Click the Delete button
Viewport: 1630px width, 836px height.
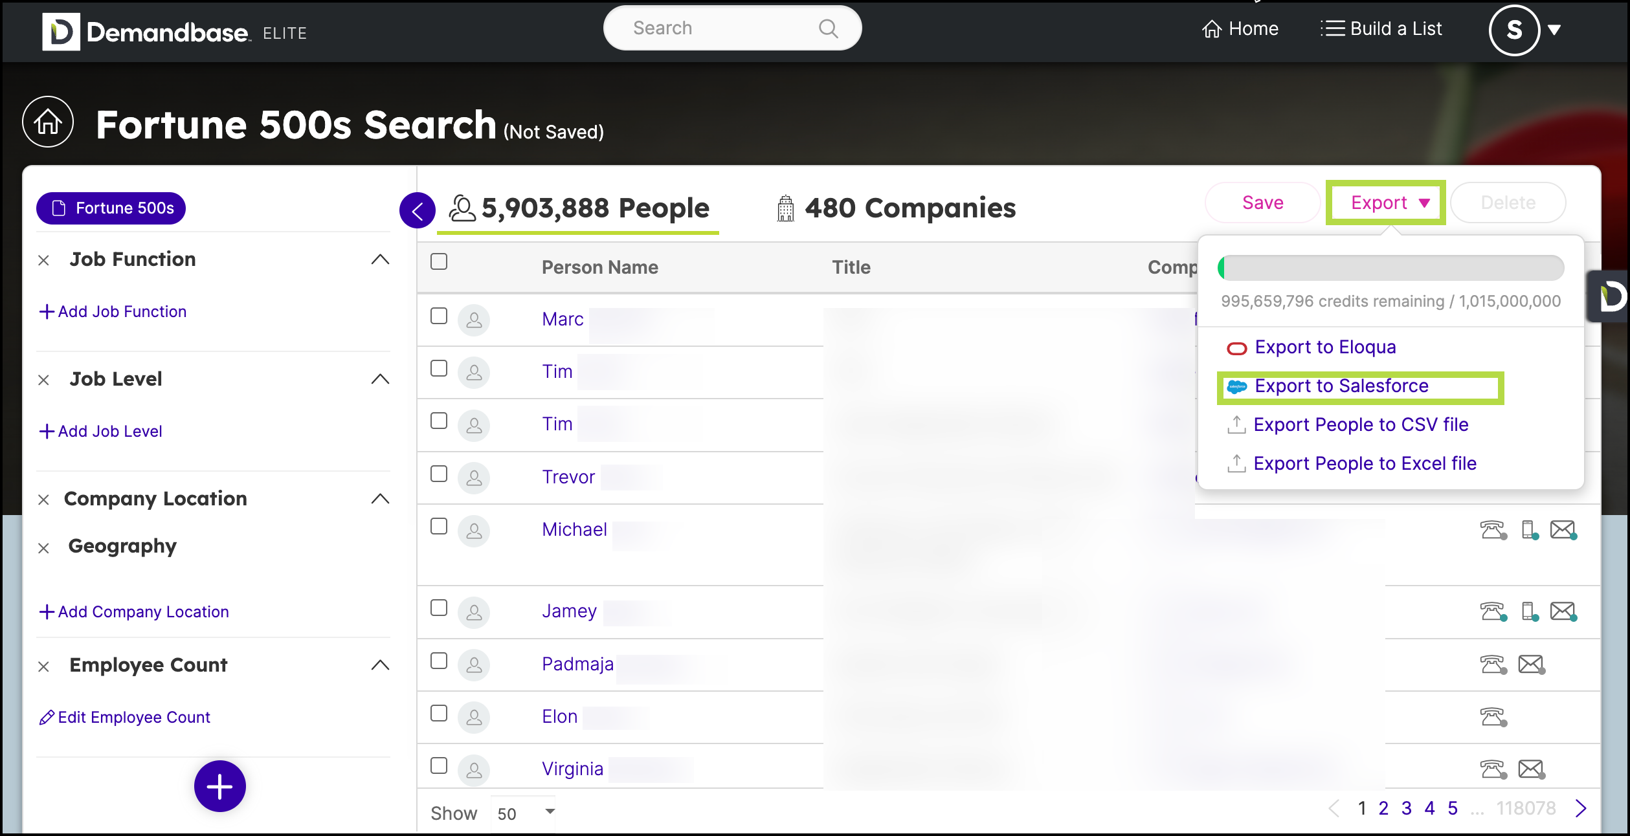(1508, 203)
